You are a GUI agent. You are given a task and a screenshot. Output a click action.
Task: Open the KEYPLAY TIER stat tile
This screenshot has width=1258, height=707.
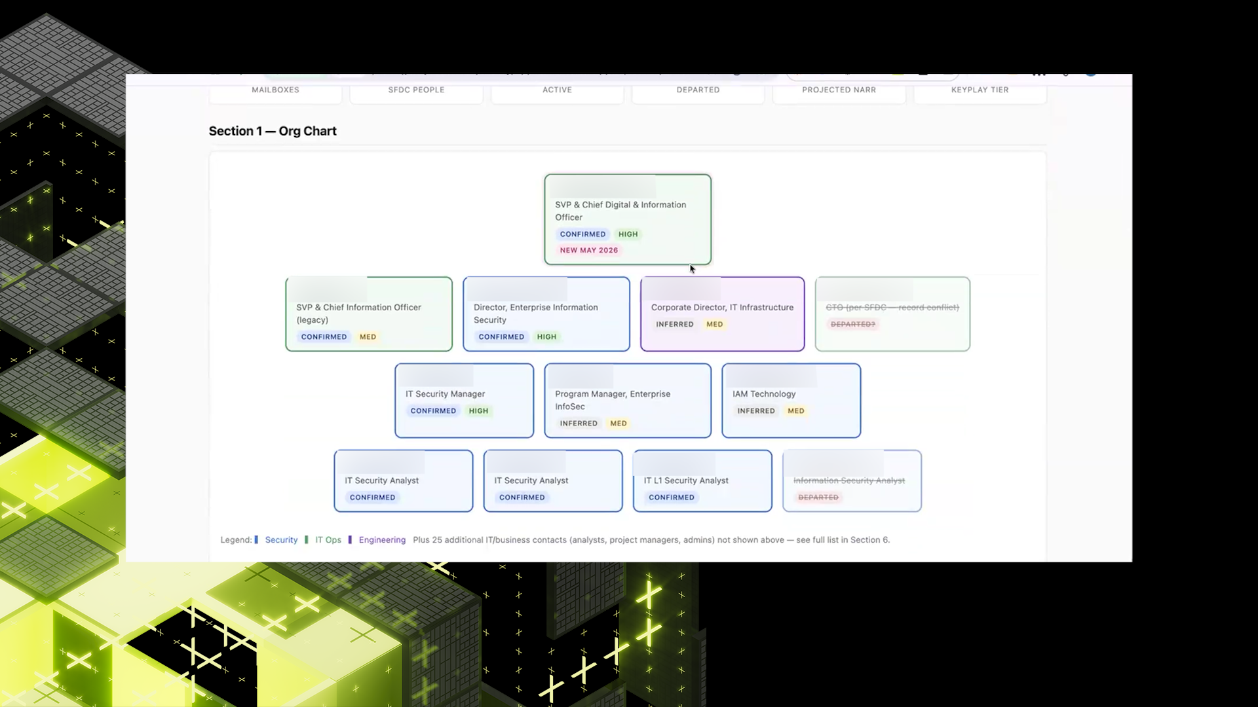(x=980, y=90)
